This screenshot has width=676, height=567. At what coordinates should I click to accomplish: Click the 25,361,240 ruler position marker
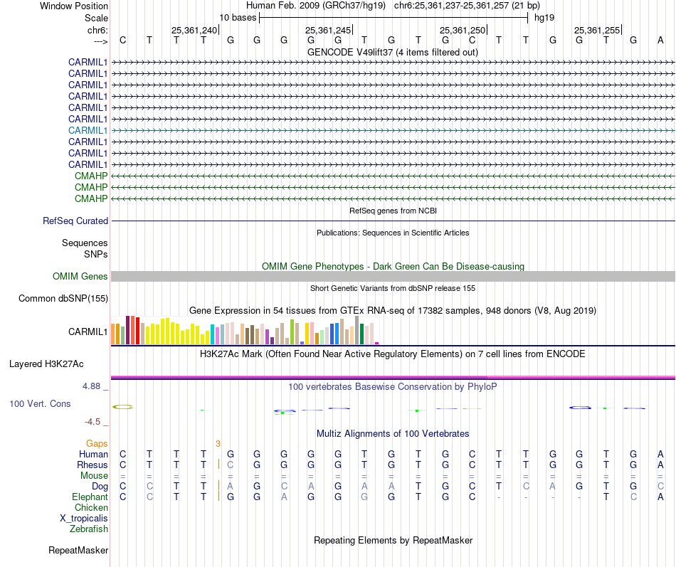[194, 30]
